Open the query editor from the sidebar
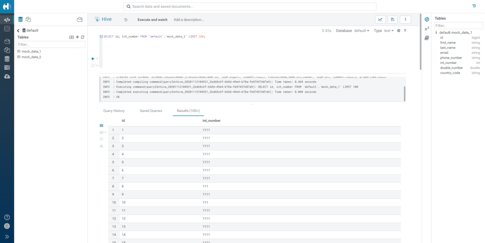485x243 pixels. pos(7,20)
